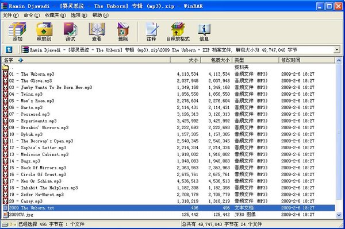Select file '18 - Inhabit The Helpless.mp3'
Screen dimensions: 345x229
[x=43, y=188]
